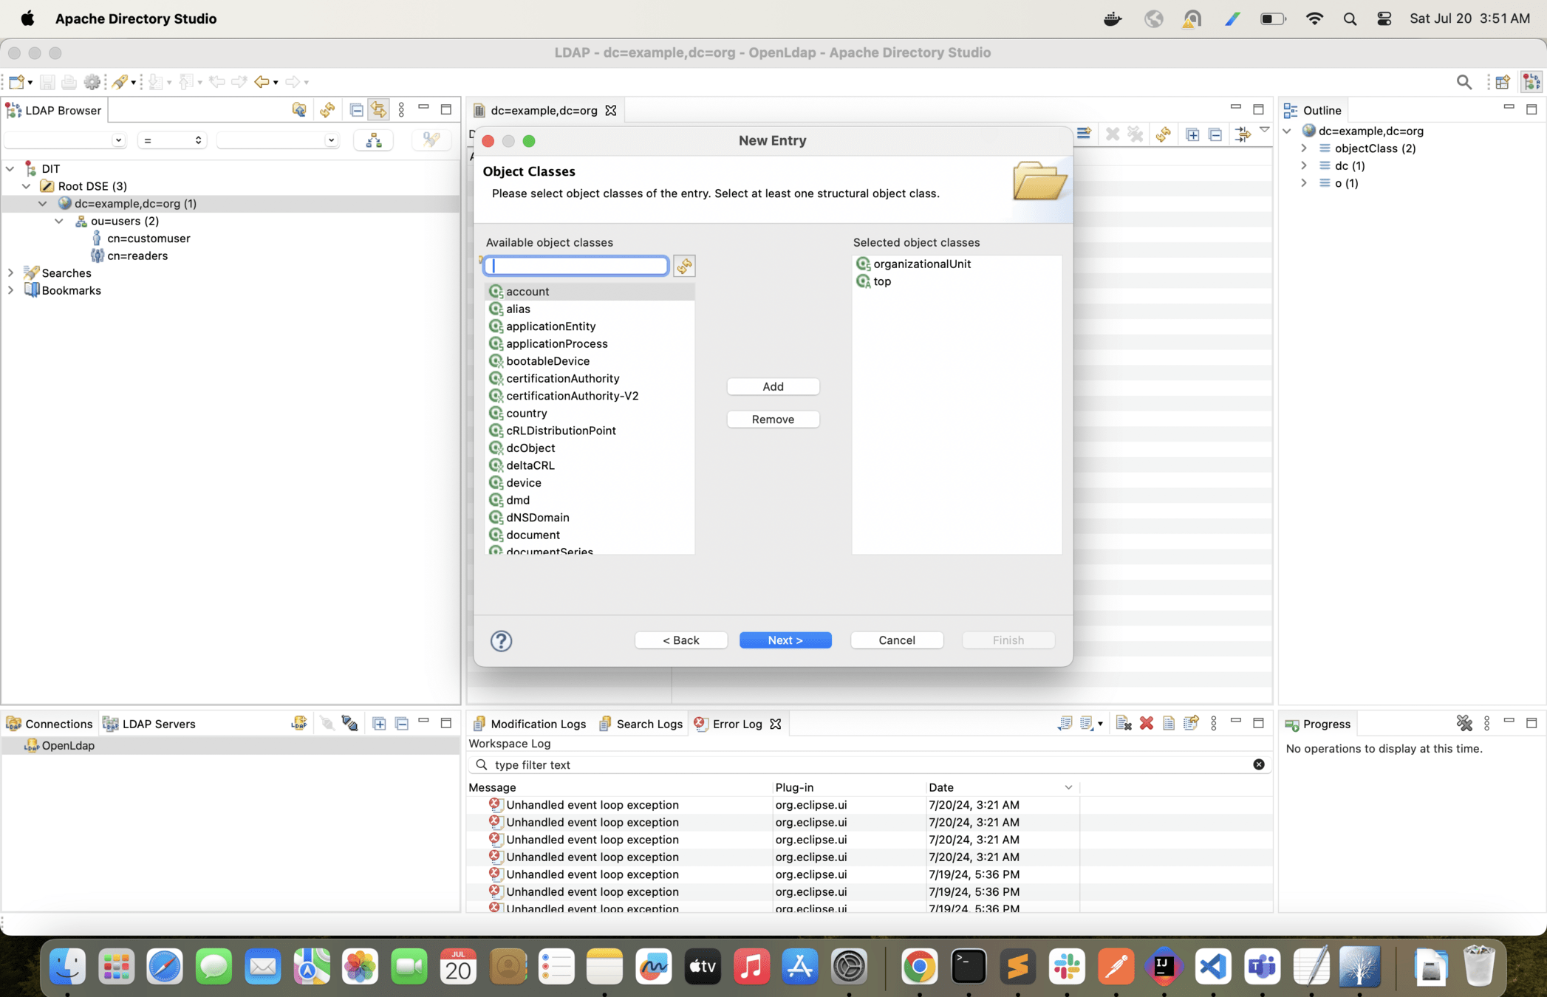Image resolution: width=1547 pixels, height=997 pixels.
Task: Open Chrome from the Dock
Action: click(919, 967)
